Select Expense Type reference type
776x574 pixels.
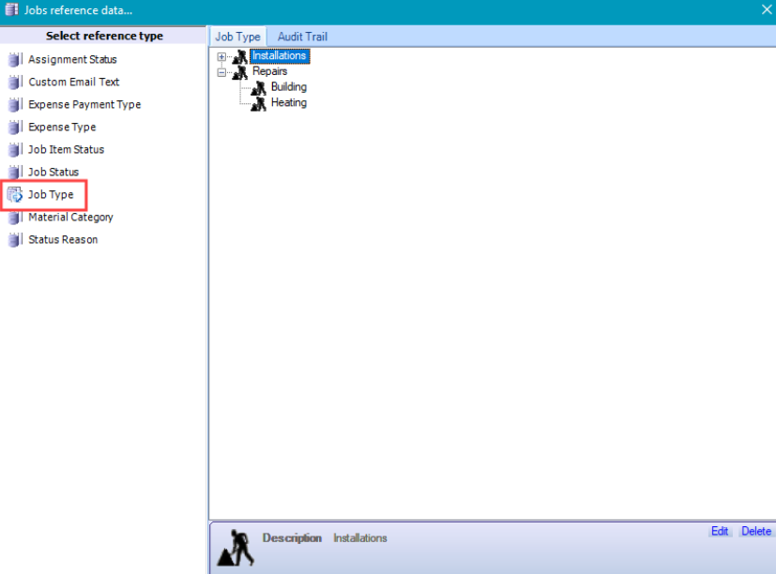coord(62,128)
